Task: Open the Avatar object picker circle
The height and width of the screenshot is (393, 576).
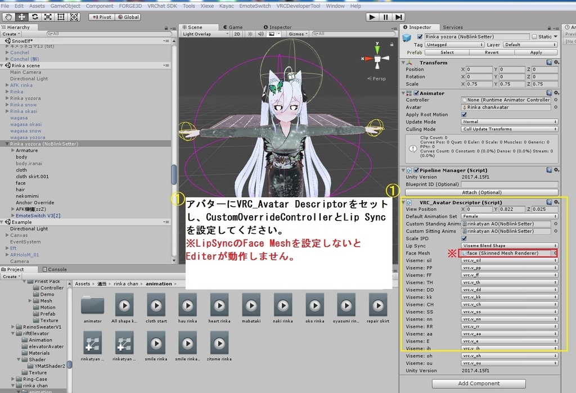Action: (555, 107)
